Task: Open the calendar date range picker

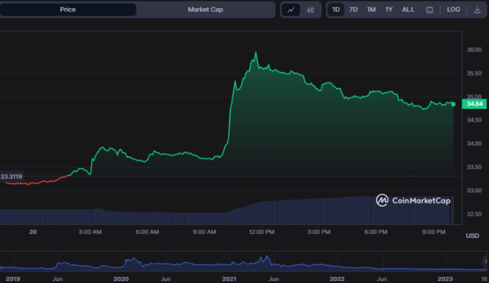Action: [x=430, y=10]
